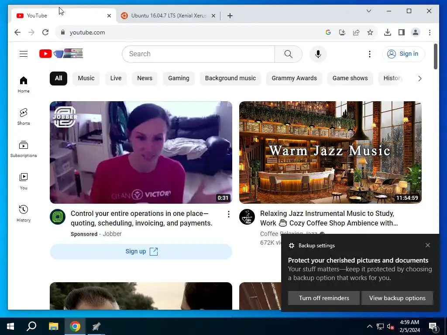Select the Game shows chip

pos(350,79)
